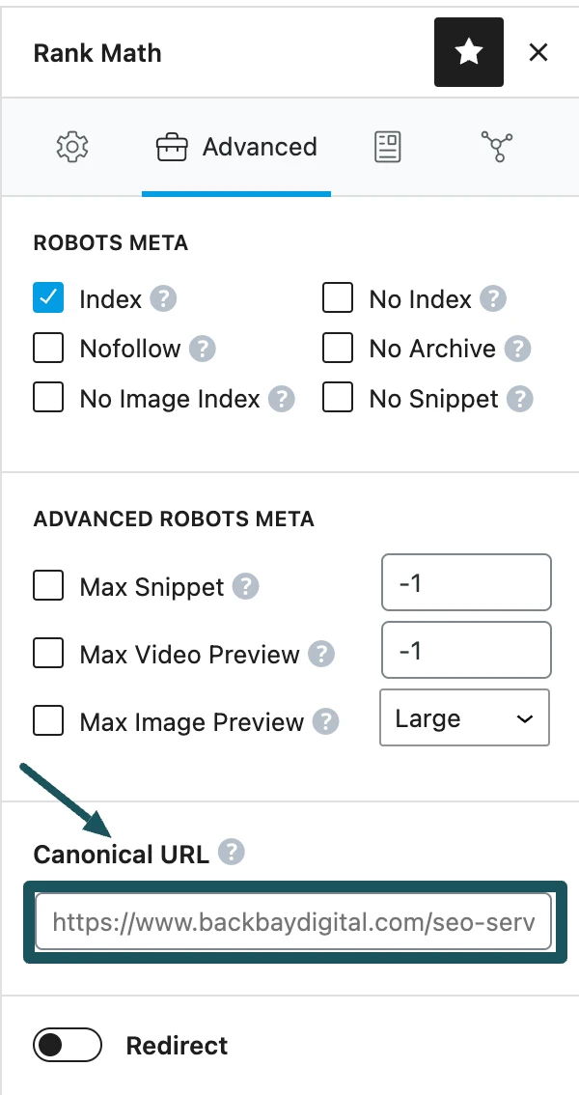Uncheck the Index checkbox
The width and height of the screenshot is (579, 1095).
pos(48,299)
